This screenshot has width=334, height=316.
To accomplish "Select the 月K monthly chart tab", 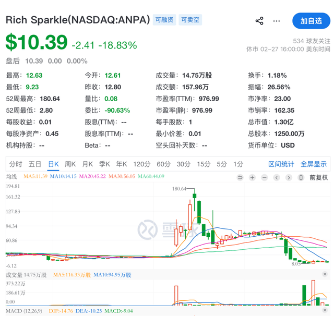I will pos(88,164).
